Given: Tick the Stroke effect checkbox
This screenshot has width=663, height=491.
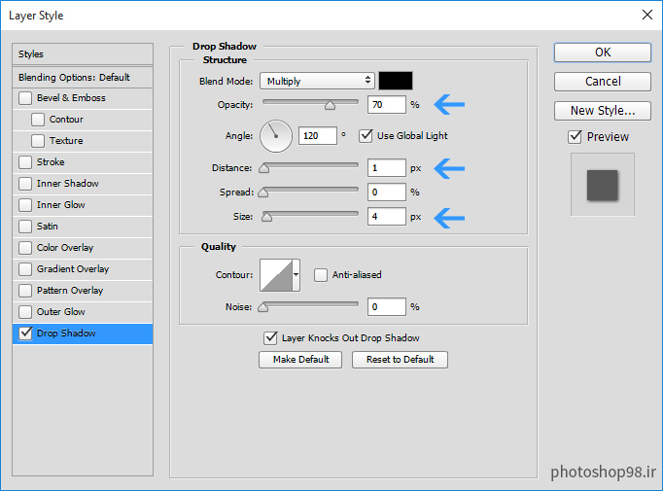Looking at the screenshot, I should click(x=25, y=162).
